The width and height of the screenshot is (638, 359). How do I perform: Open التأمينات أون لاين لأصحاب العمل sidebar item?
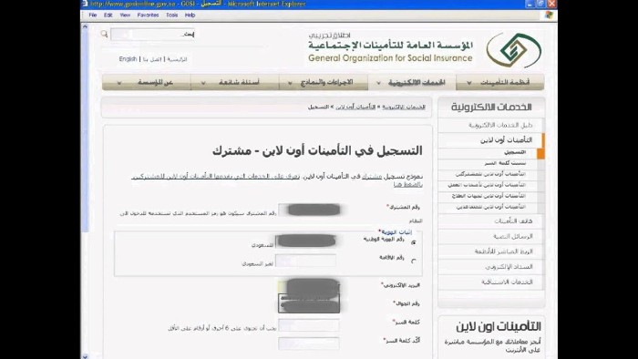(x=487, y=185)
